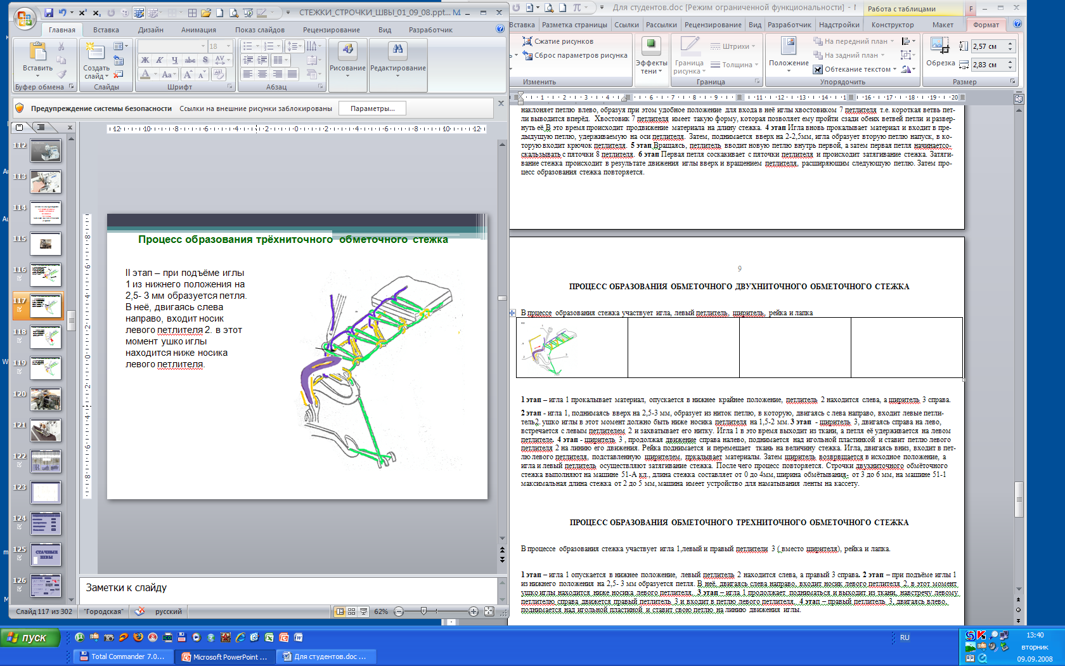Open the Вставка tab in PowerPoint
The image size is (1065, 666).
(x=106, y=30)
